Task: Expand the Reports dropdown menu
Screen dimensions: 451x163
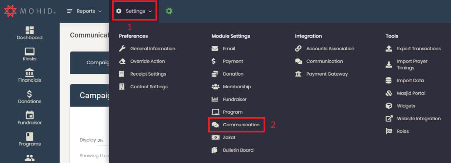Action: [84, 11]
